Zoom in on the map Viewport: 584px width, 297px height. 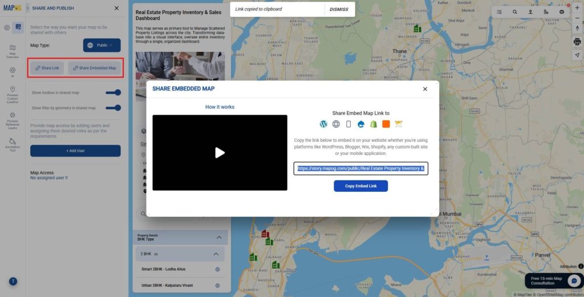tap(577, 7)
